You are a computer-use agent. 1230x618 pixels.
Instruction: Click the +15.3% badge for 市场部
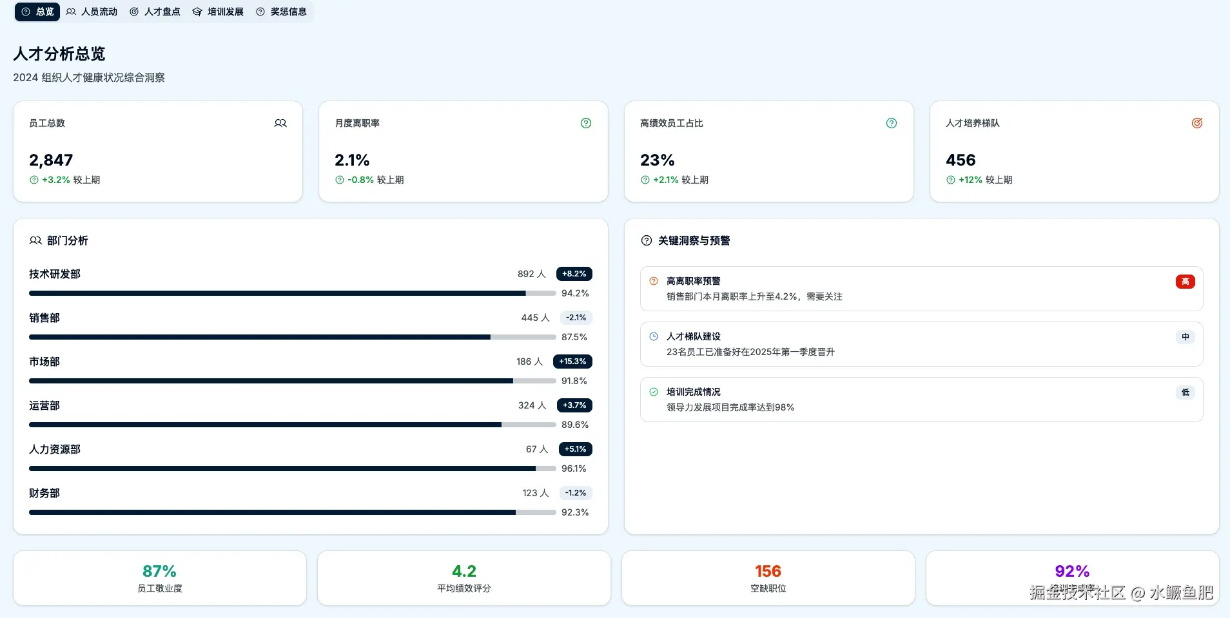click(x=572, y=362)
